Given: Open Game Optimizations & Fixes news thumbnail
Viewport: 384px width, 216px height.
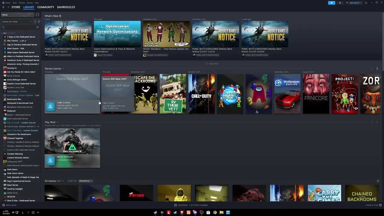Looking at the screenshot, I should 117,34.
